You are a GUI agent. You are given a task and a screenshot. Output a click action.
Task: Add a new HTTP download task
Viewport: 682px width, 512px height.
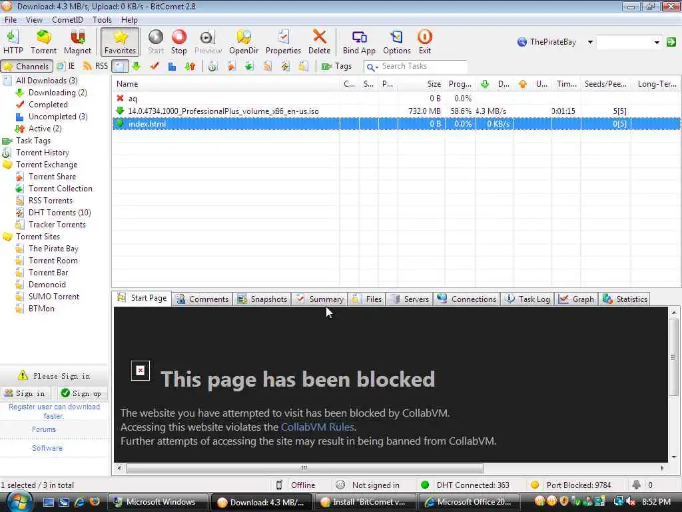13,42
